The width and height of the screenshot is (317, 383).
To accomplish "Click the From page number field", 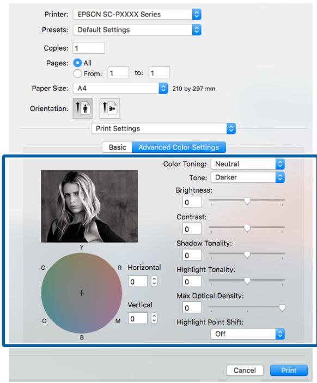I will pyautogui.click(x=118, y=73).
